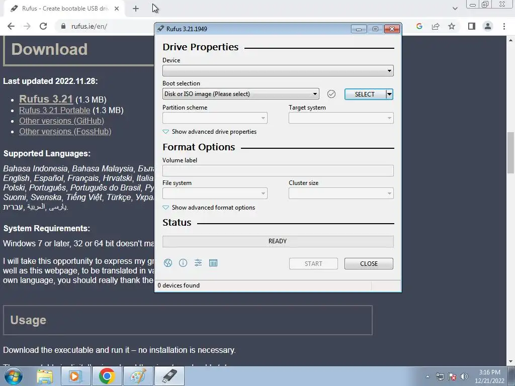
Task: Bookmark this page with the star icon
Action: (x=452, y=26)
